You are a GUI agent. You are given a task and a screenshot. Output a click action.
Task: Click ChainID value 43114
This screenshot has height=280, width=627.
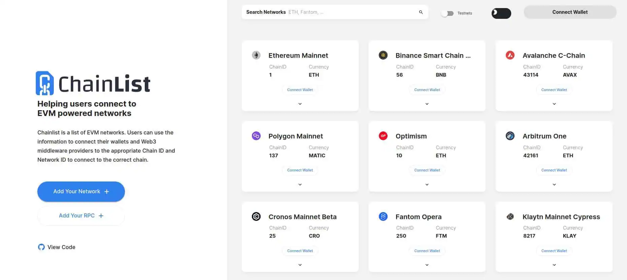[x=531, y=75]
